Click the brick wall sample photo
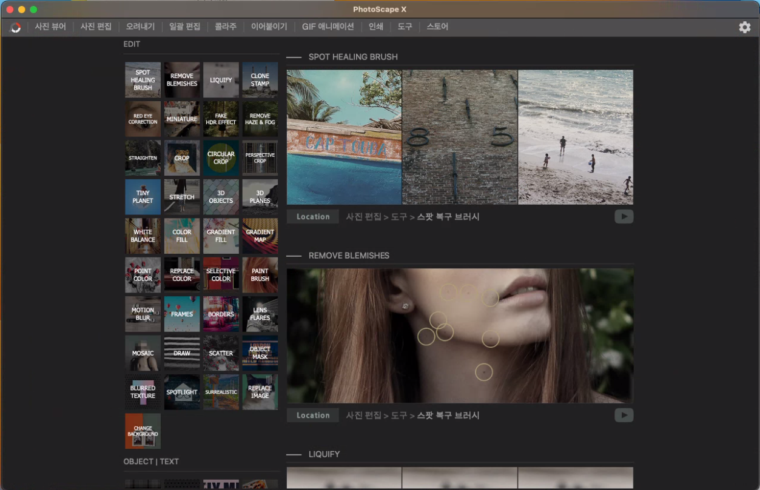Image resolution: width=760 pixels, height=490 pixels. coord(460,137)
